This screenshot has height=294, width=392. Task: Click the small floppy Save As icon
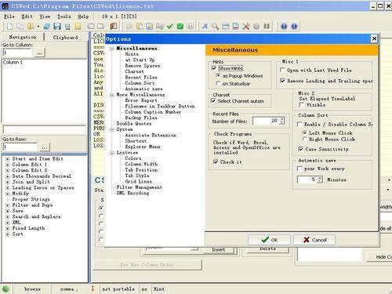(x=67, y=27)
